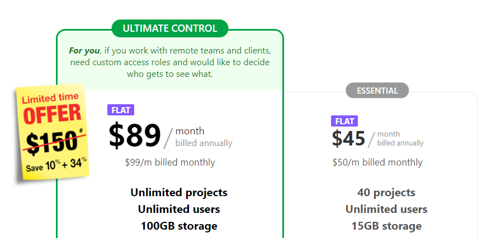Click Unlimited projects in Ultimate Control

click(179, 192)
